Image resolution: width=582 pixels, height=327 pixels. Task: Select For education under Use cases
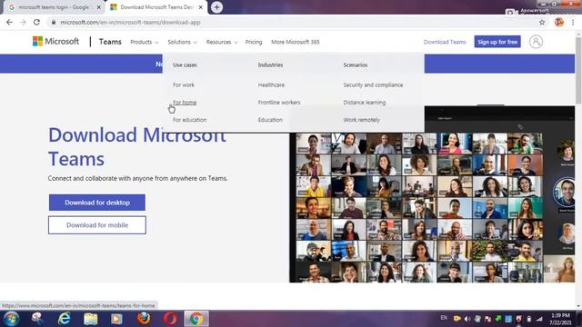pos(190,120)
